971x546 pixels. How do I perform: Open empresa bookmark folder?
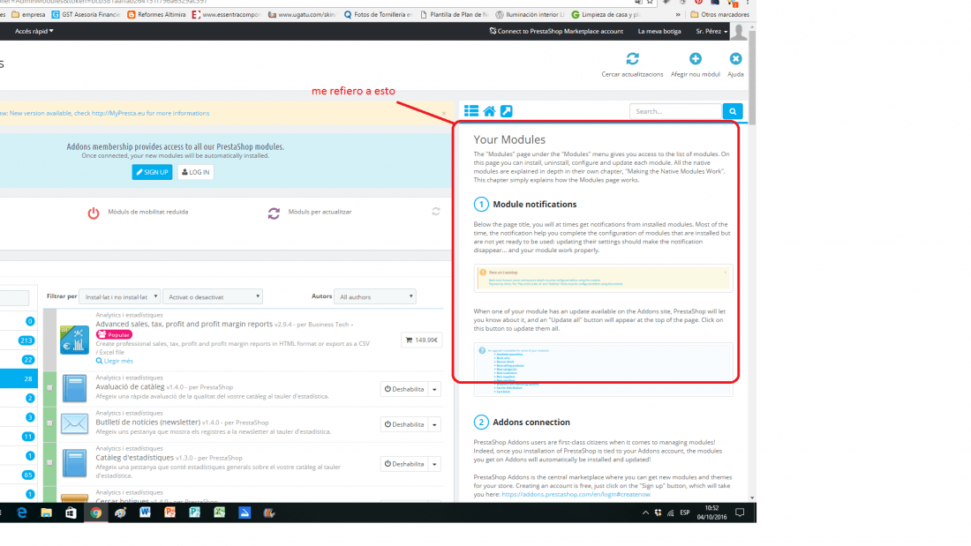tap(29, 14)
